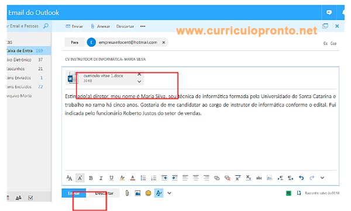Toggle superscript formatting
This screenshot has width=351, height=211.
[x=238, y=178]
